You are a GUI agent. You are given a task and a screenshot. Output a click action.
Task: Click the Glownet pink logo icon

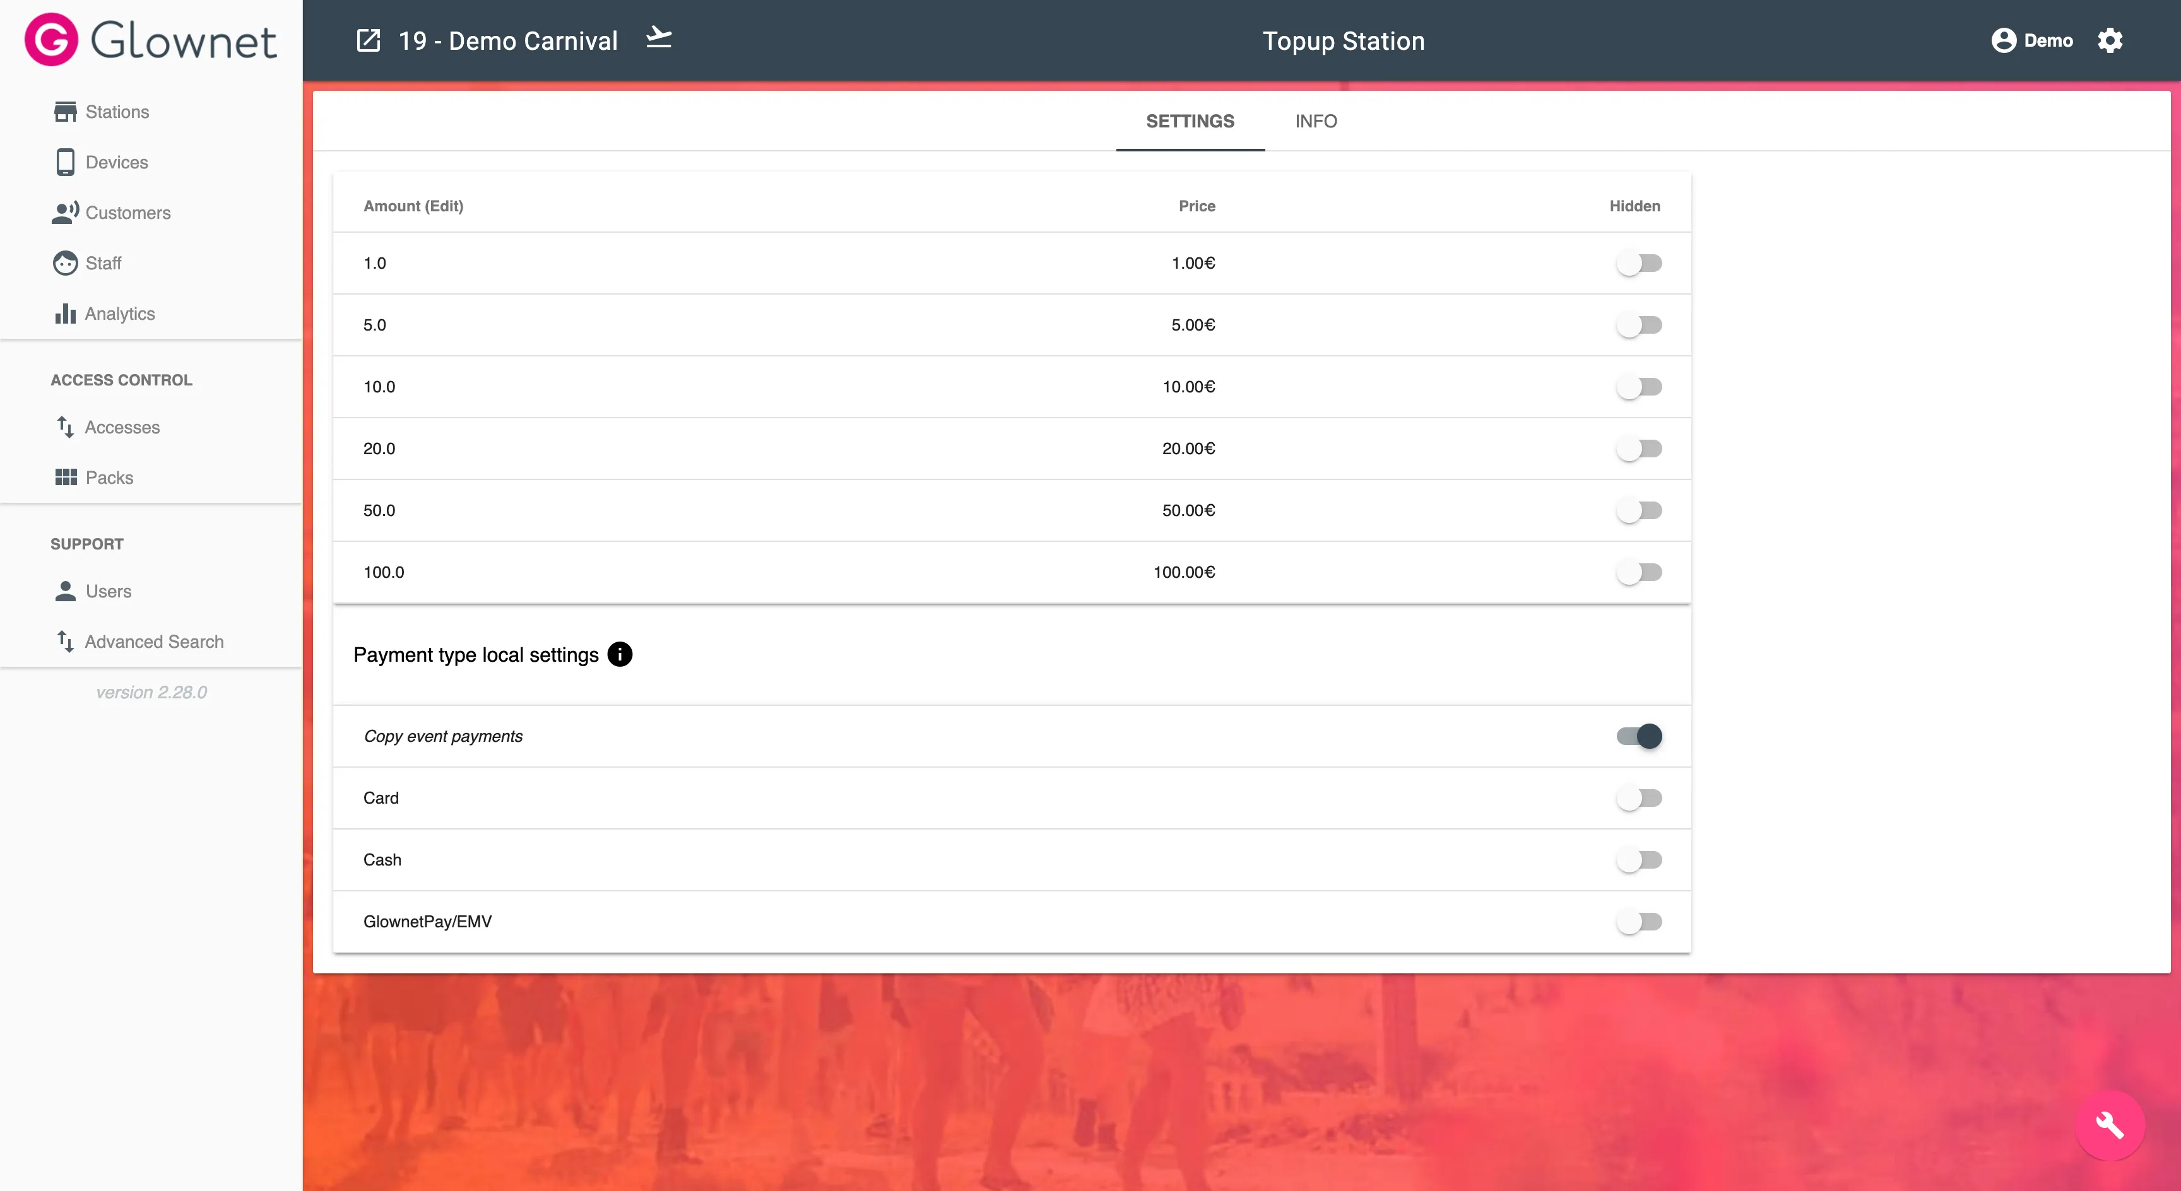(50, 40)
